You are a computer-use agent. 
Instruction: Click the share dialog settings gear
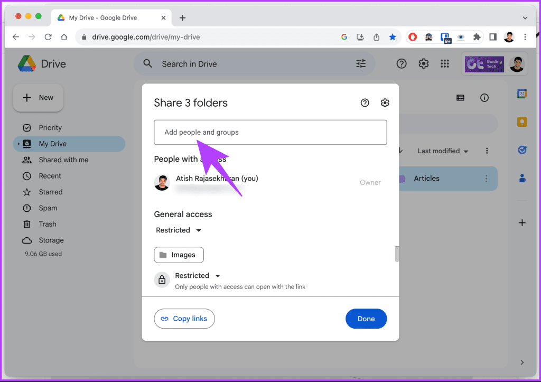coord(385,103)
